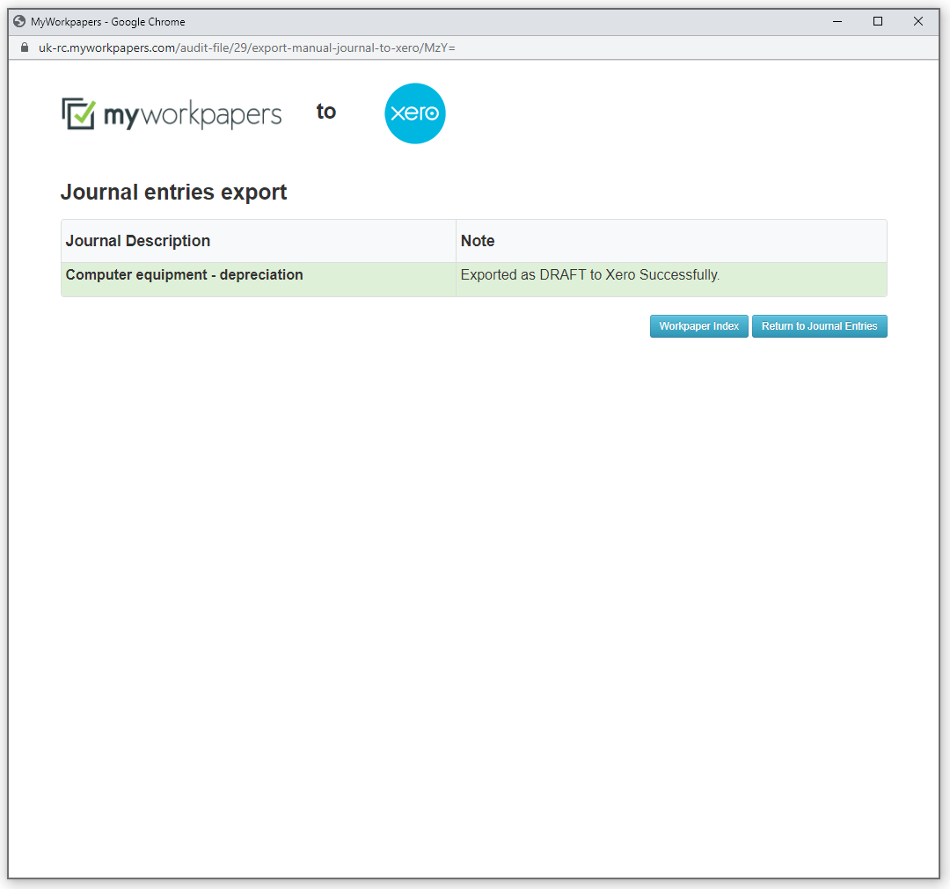Open the Workpaper Index
The image size is (950, 889).
click(698, 325)
